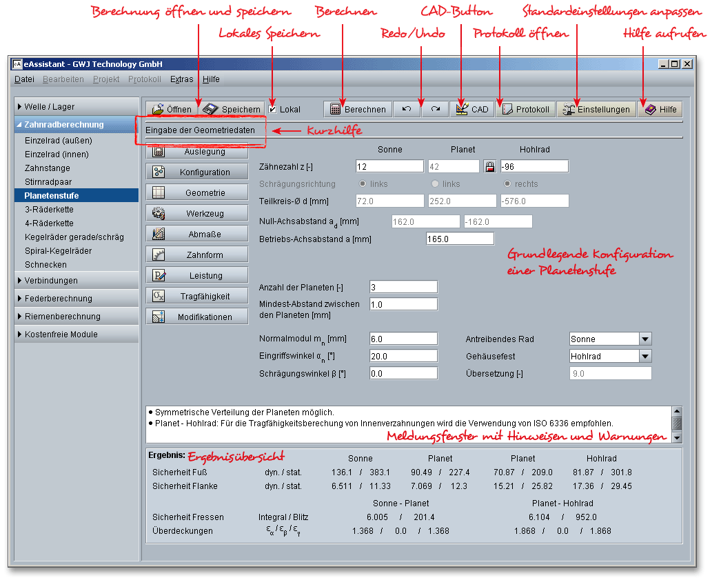
Task: Select Sonne 'links' radio button
Action: [363, 184]
